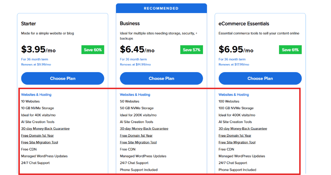Click Starter Renews at $9.99/mo text

click(36, 64)
